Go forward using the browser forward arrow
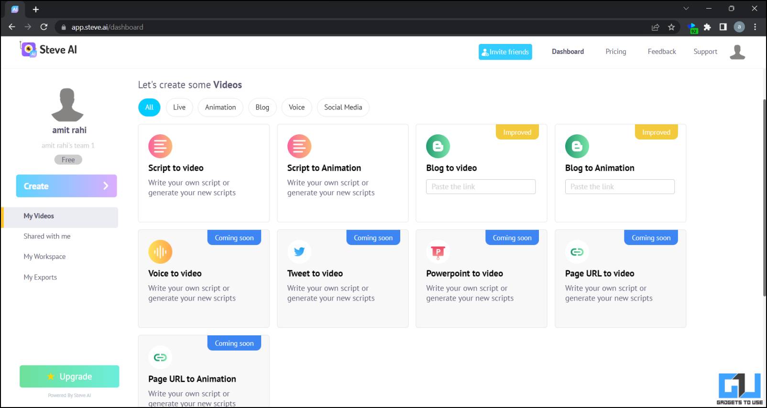 (28, 27)
